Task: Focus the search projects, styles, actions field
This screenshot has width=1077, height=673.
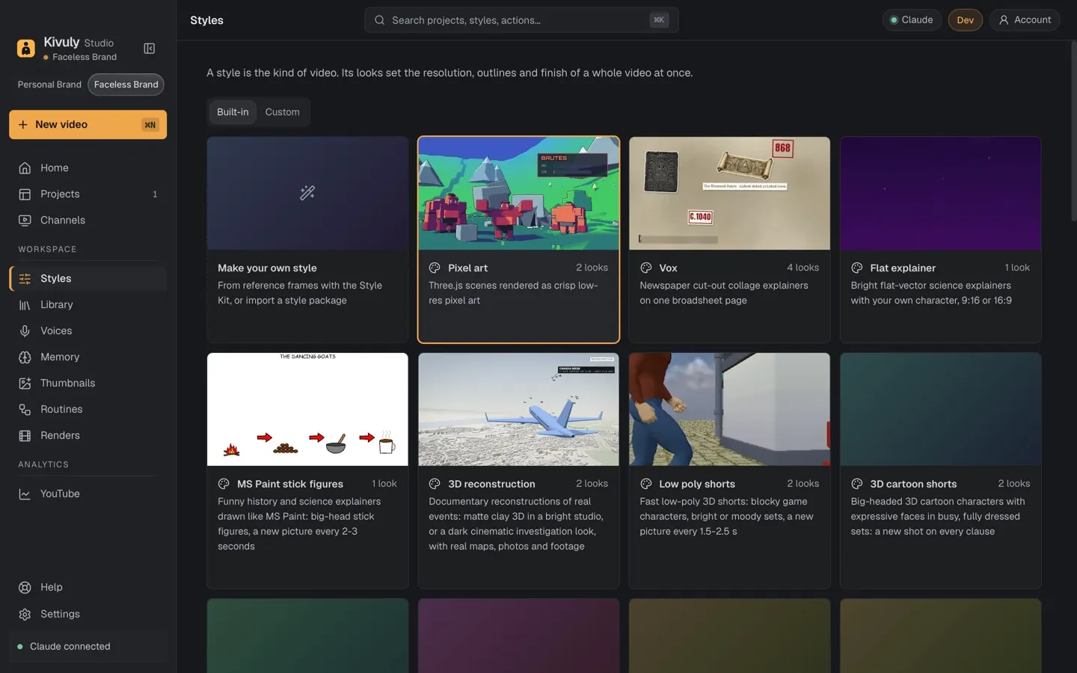Action: pyautogui.click(x=521, y=20)
